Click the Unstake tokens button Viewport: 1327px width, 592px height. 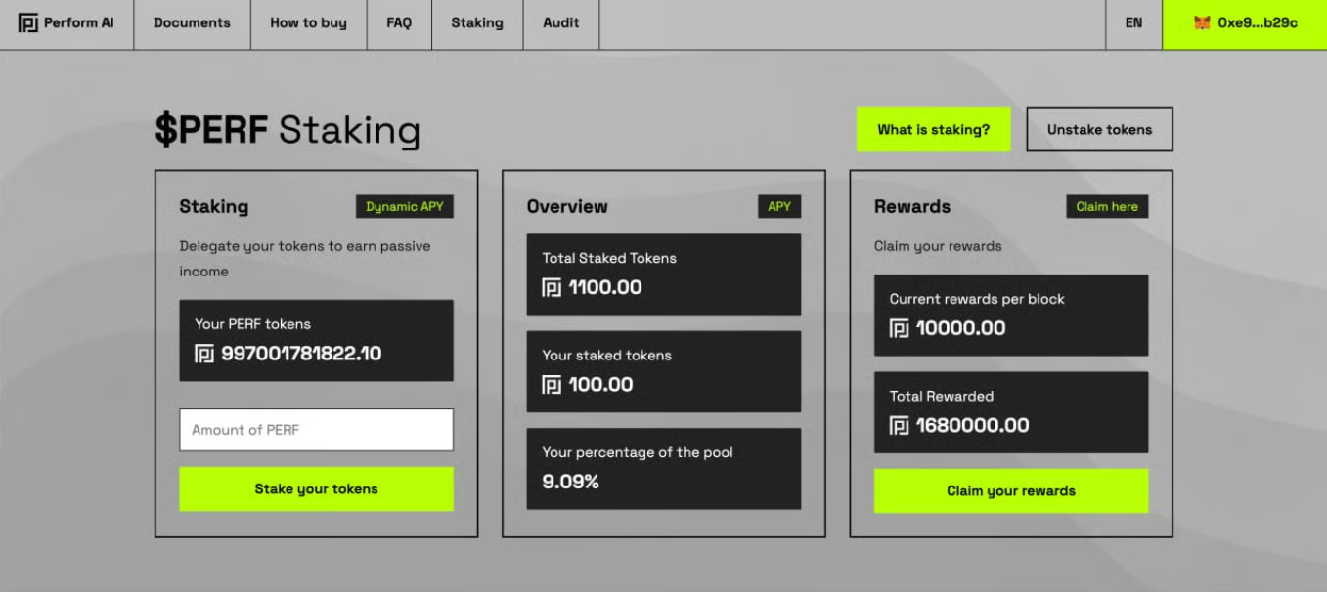(x=1099, y=129)
